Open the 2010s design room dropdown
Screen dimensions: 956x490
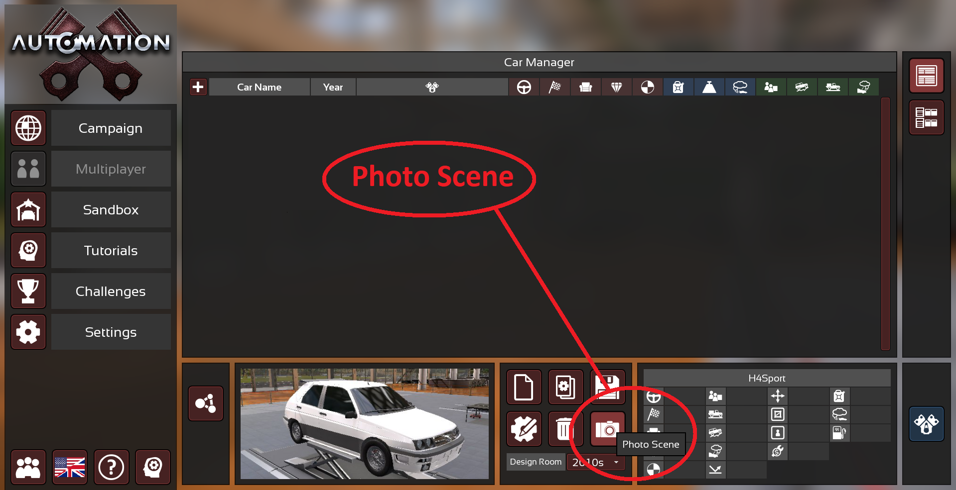point(595,462)
